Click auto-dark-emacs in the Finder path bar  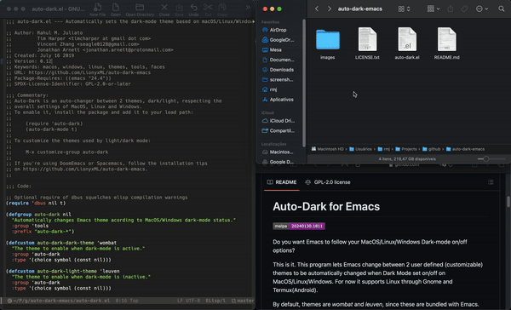coord(465,149)
